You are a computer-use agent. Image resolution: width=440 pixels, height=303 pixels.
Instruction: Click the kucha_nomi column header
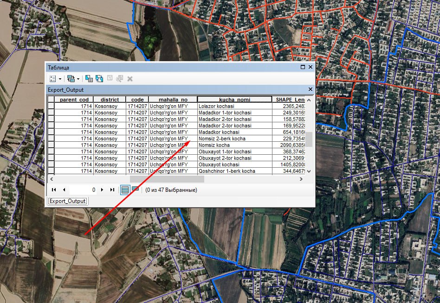point(234,100)
